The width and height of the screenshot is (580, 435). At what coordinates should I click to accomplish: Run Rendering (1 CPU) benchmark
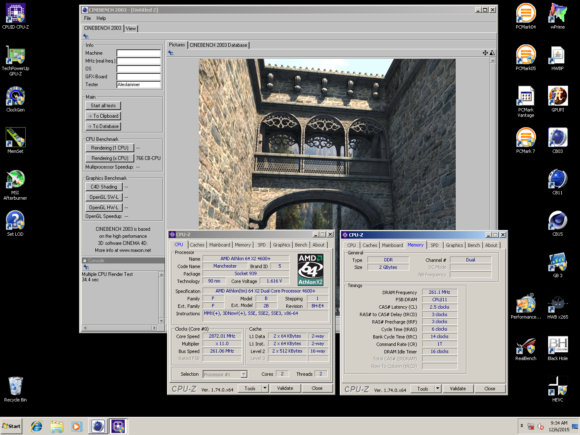click(110, 148)
